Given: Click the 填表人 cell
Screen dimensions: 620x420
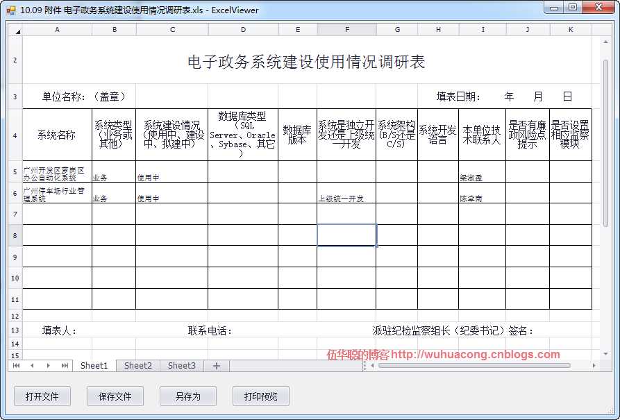Looking at the screenshot, I should [59, 330].
